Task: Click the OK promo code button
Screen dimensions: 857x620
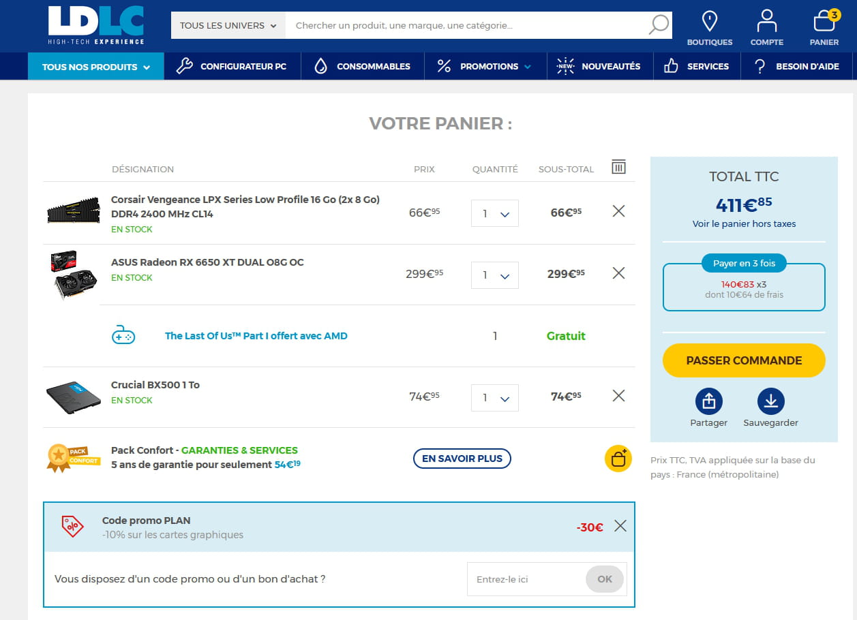Action: [x=605, y=579]
